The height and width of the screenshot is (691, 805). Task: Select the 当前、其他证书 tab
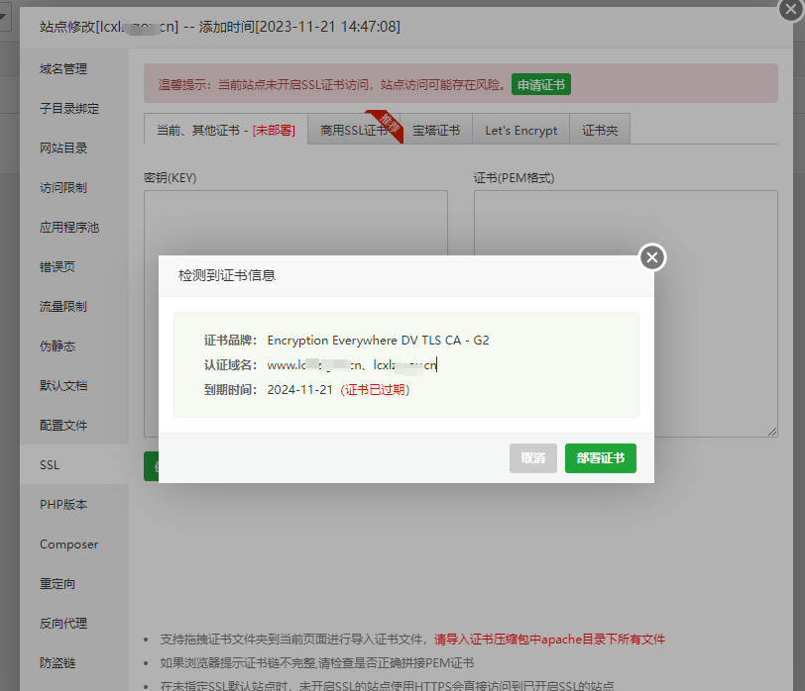(225, 129)
